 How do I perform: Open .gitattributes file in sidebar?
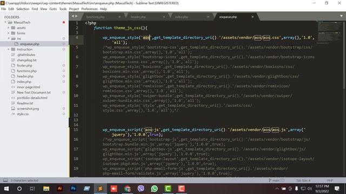[26, 55]
